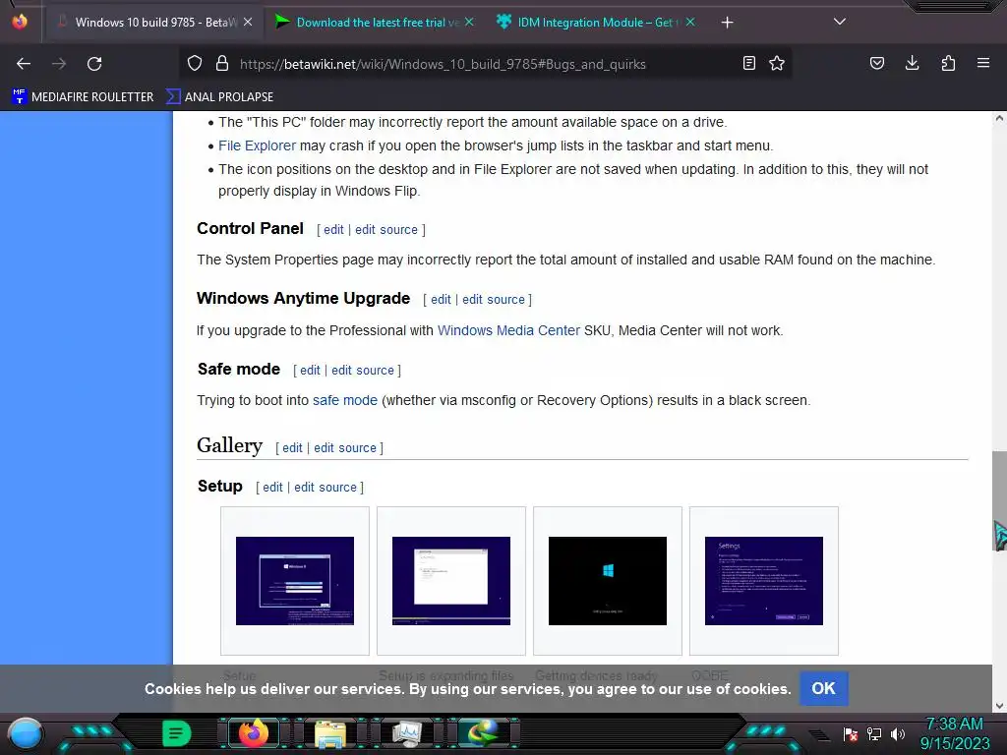The image size is (1007, 755).
Task: Edit the Windows Anytime Upgrade section
Action: pos(441,300)
